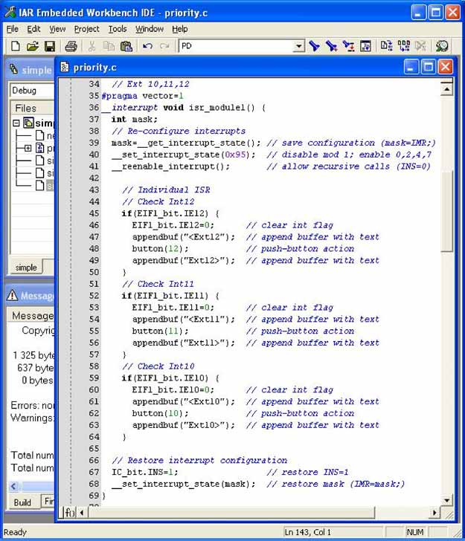Click the Paste clipboard icon
The image size is (465, 541).
[x=126, y=46]
